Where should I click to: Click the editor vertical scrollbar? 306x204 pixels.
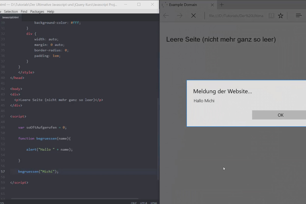[x=158, y=139]
